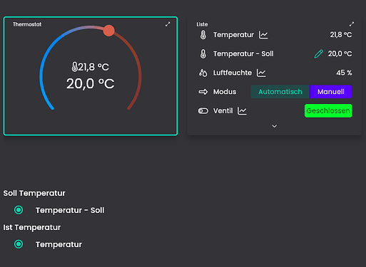This screenshot has height=267, width=366.
Task: Click the Temperatur label in Liste
Action: [x=233, y=35]
